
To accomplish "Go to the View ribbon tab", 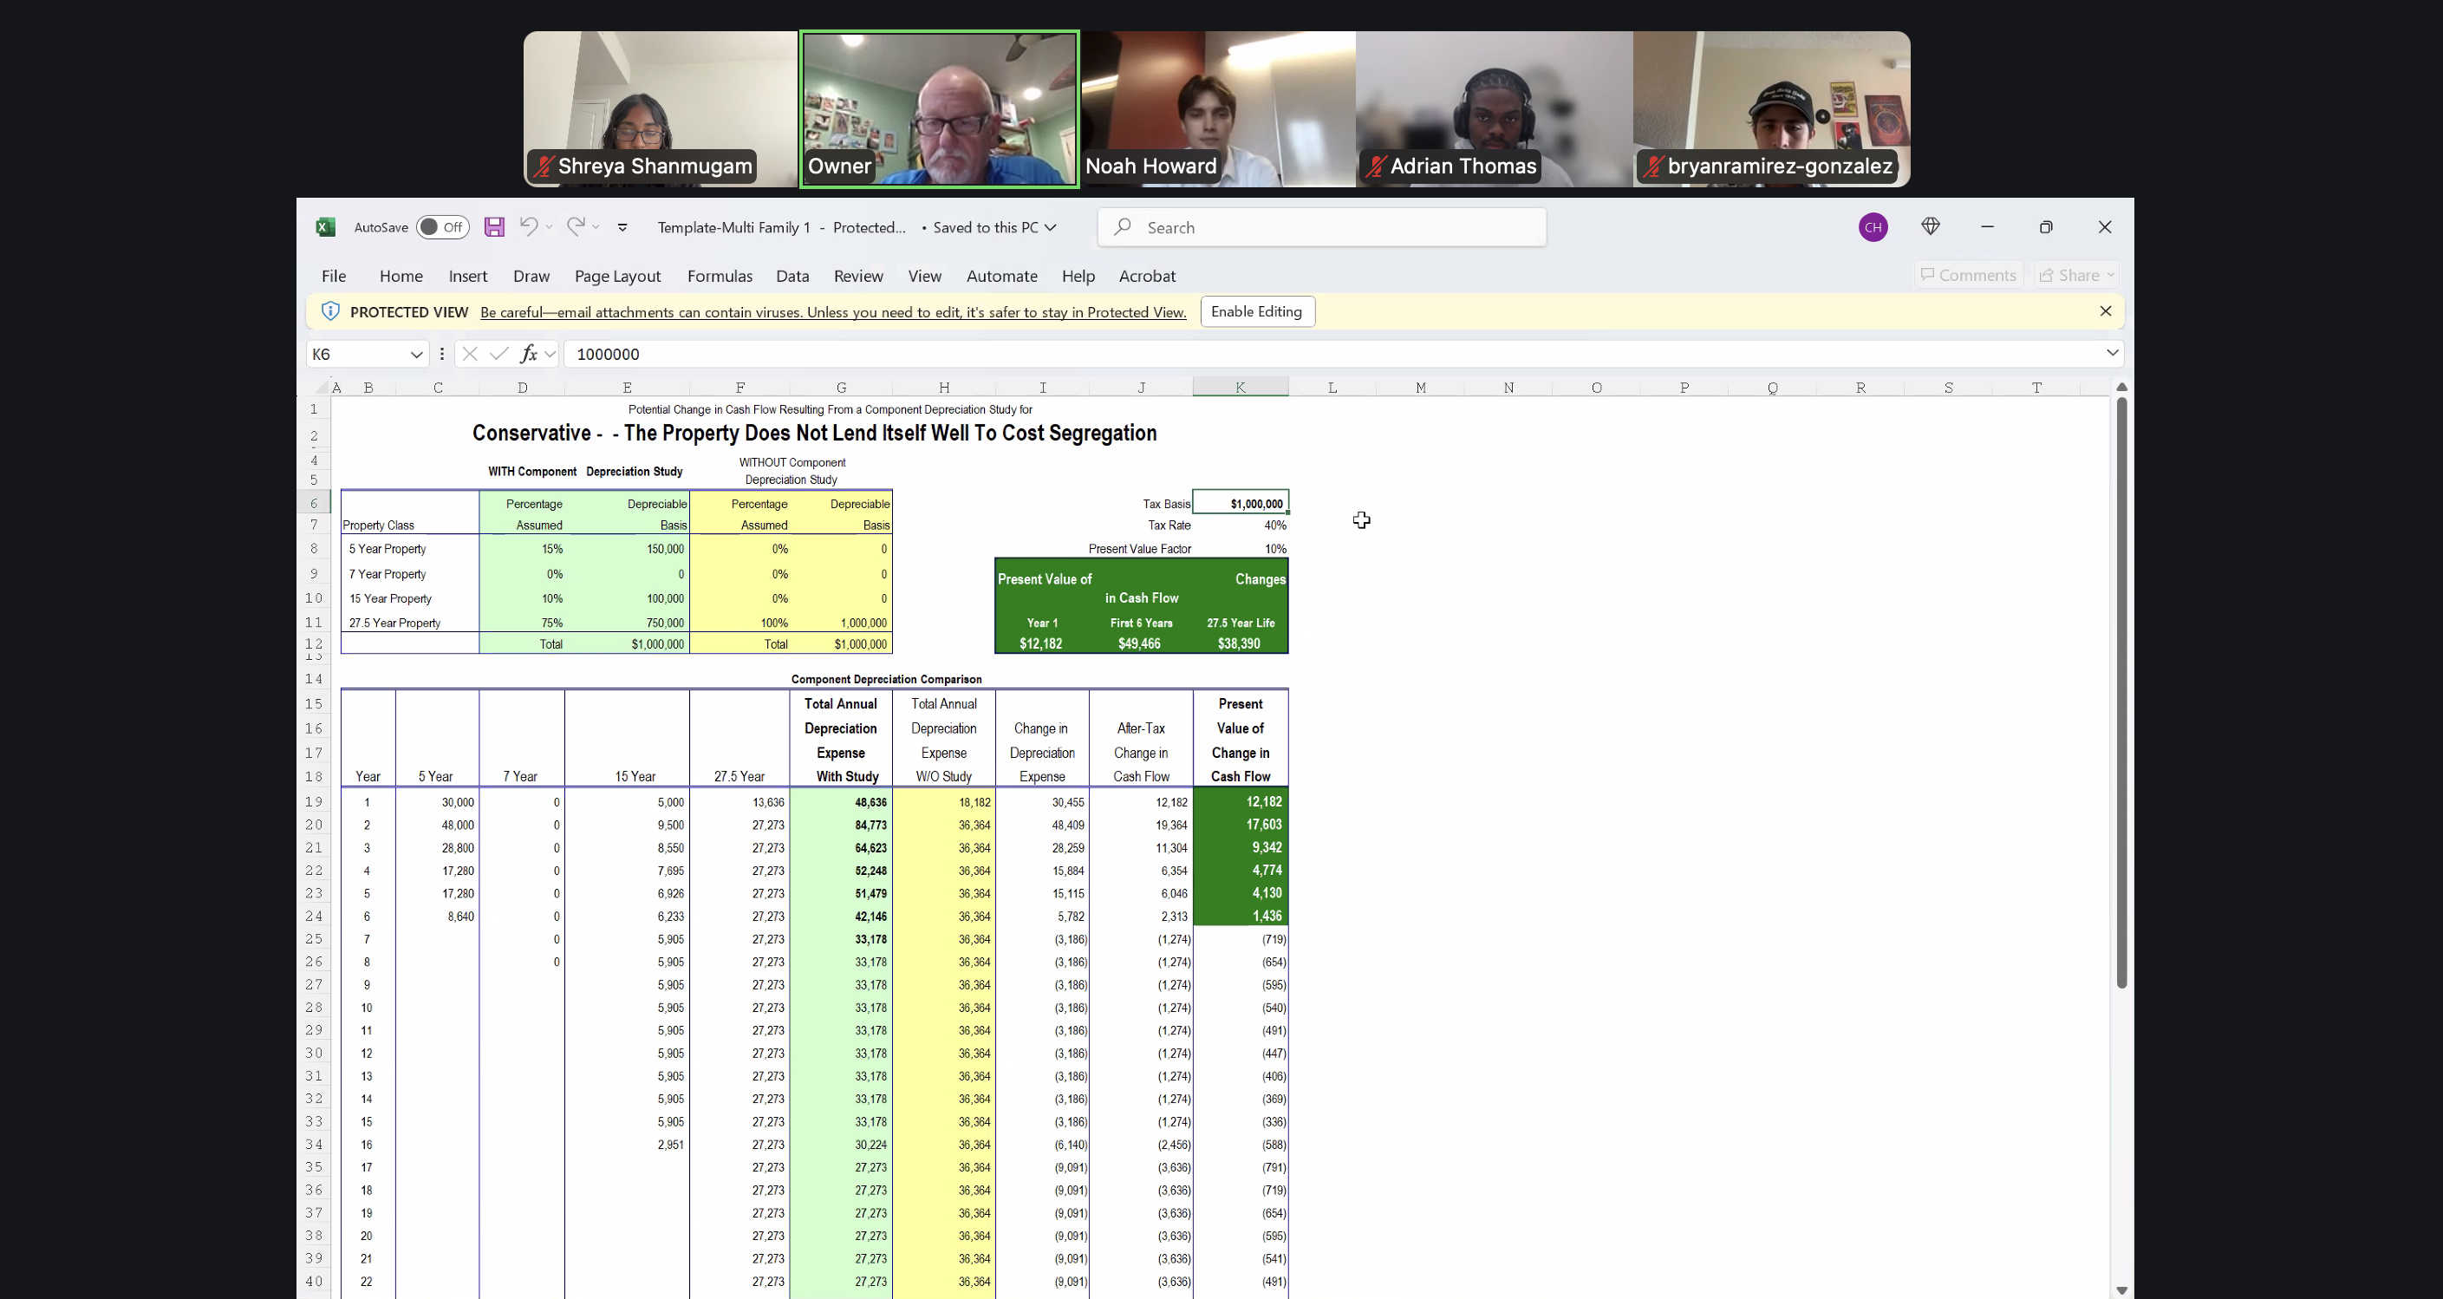I will coord(925,276).
